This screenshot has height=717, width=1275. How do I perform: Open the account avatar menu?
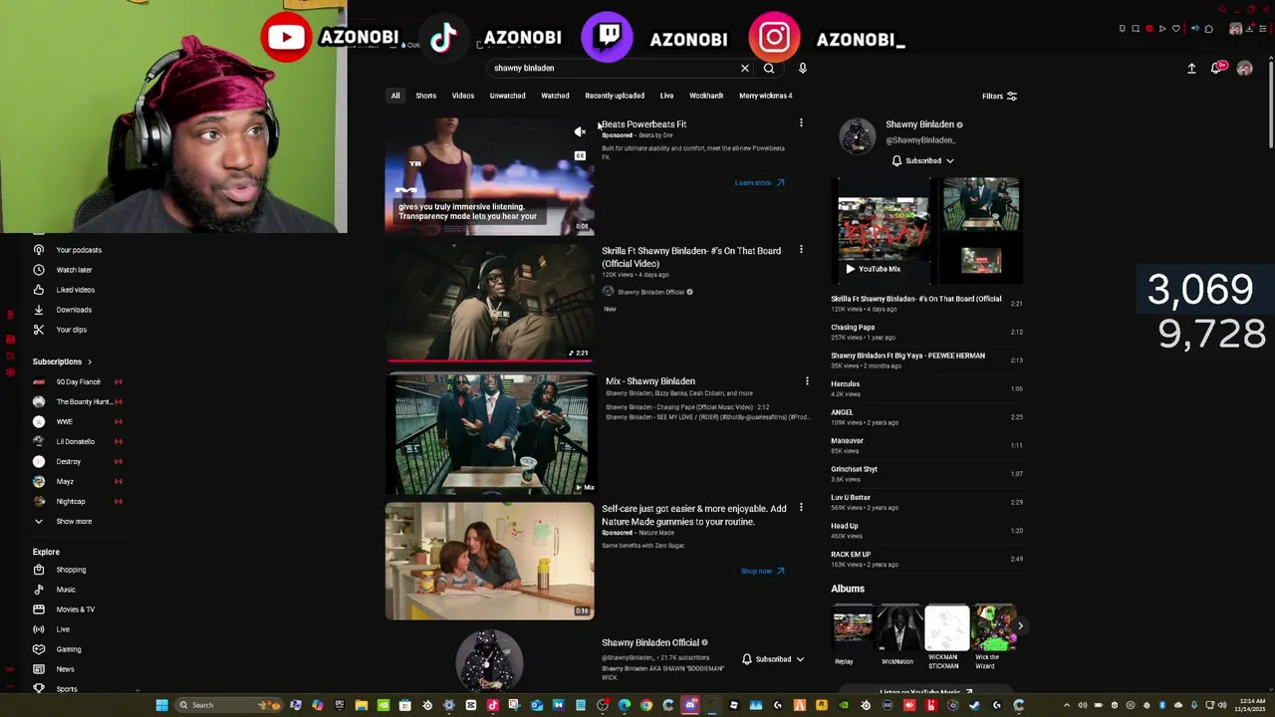point(1244,68)
